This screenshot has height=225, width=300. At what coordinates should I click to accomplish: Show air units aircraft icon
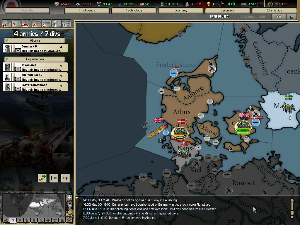pyautogui.click(x=36, y=24)
